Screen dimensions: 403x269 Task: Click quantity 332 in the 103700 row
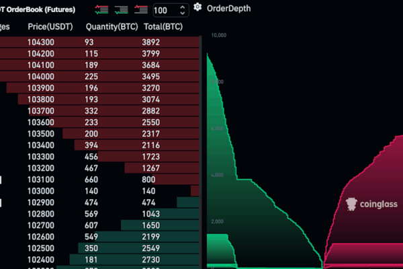coord(91,111)
